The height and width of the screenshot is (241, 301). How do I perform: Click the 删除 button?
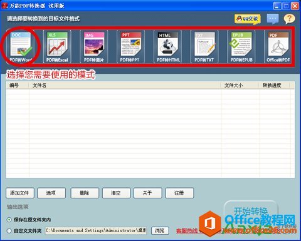[85, 193]
